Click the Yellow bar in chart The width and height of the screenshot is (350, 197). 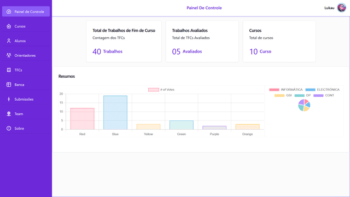tap(148, 126)
